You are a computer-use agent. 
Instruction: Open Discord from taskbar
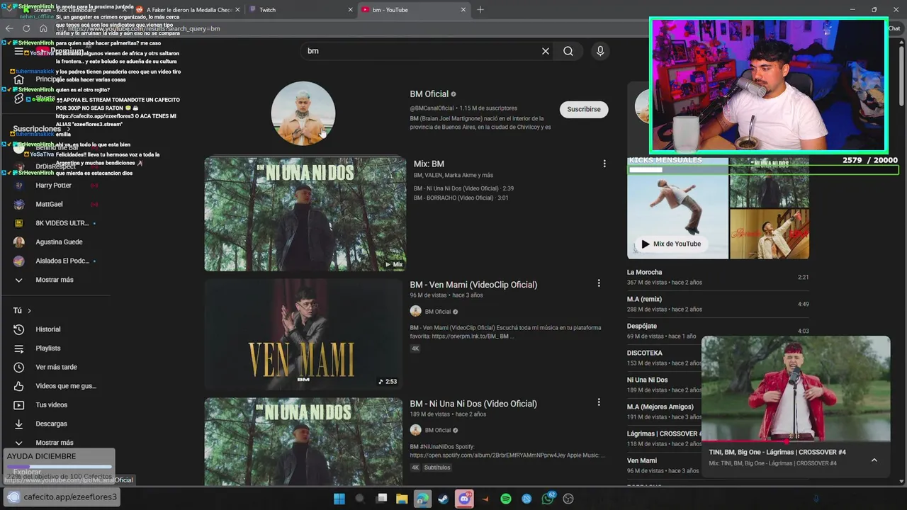(x=464, y=499)
